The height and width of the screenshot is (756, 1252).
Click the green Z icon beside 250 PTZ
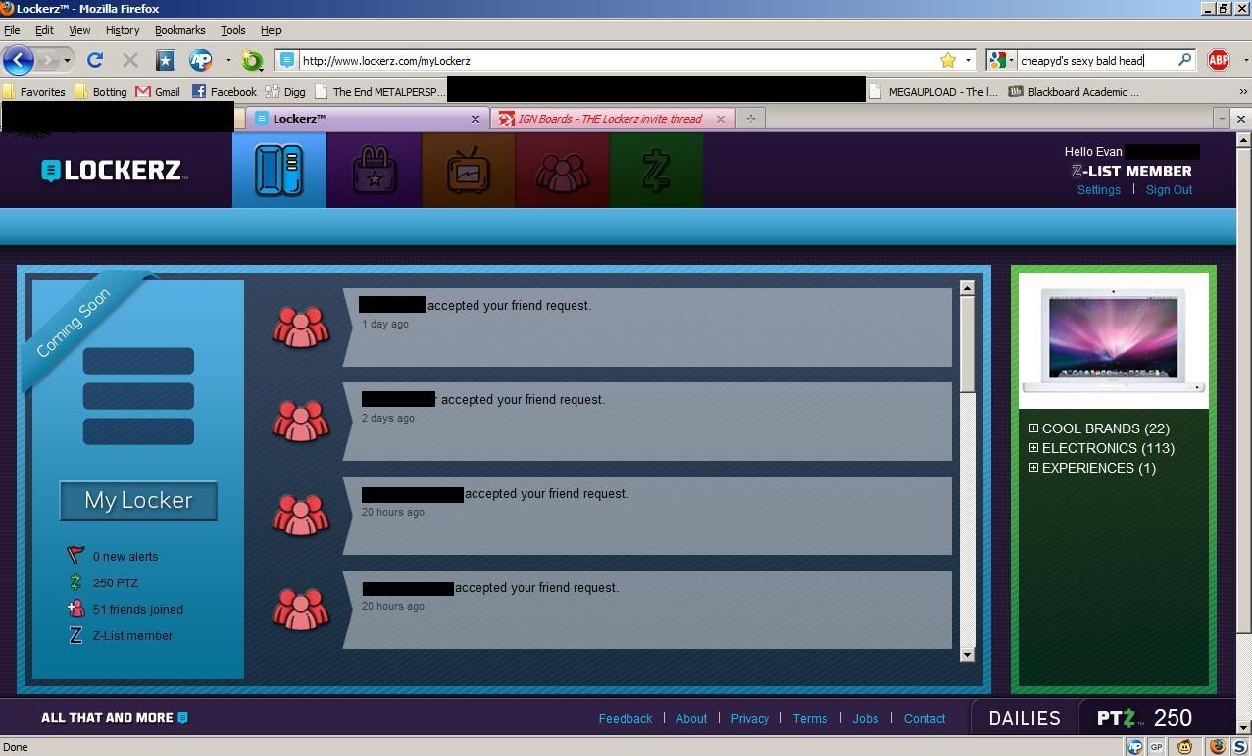pos(75,582)
